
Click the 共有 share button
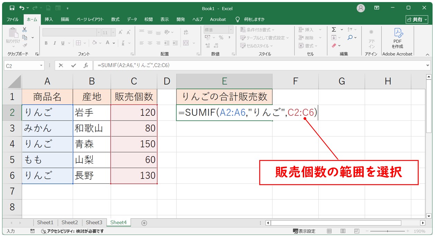(x=417, y=20)
